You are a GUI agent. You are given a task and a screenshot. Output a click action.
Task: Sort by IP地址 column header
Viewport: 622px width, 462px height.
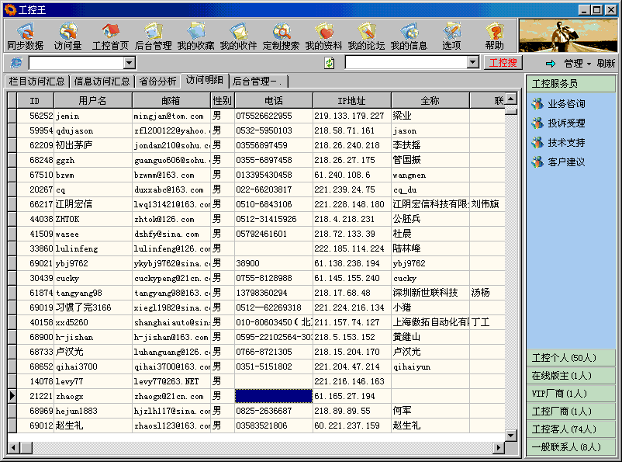point(351,101)
